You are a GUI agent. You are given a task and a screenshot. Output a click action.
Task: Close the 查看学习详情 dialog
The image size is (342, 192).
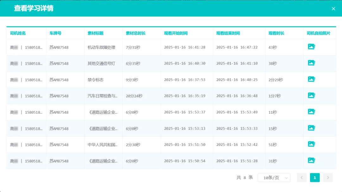[x=333, y=9]
